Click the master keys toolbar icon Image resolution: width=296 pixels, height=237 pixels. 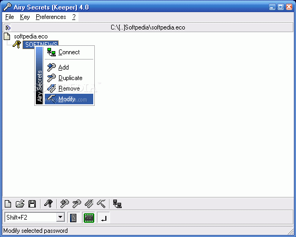coord(48,204)
